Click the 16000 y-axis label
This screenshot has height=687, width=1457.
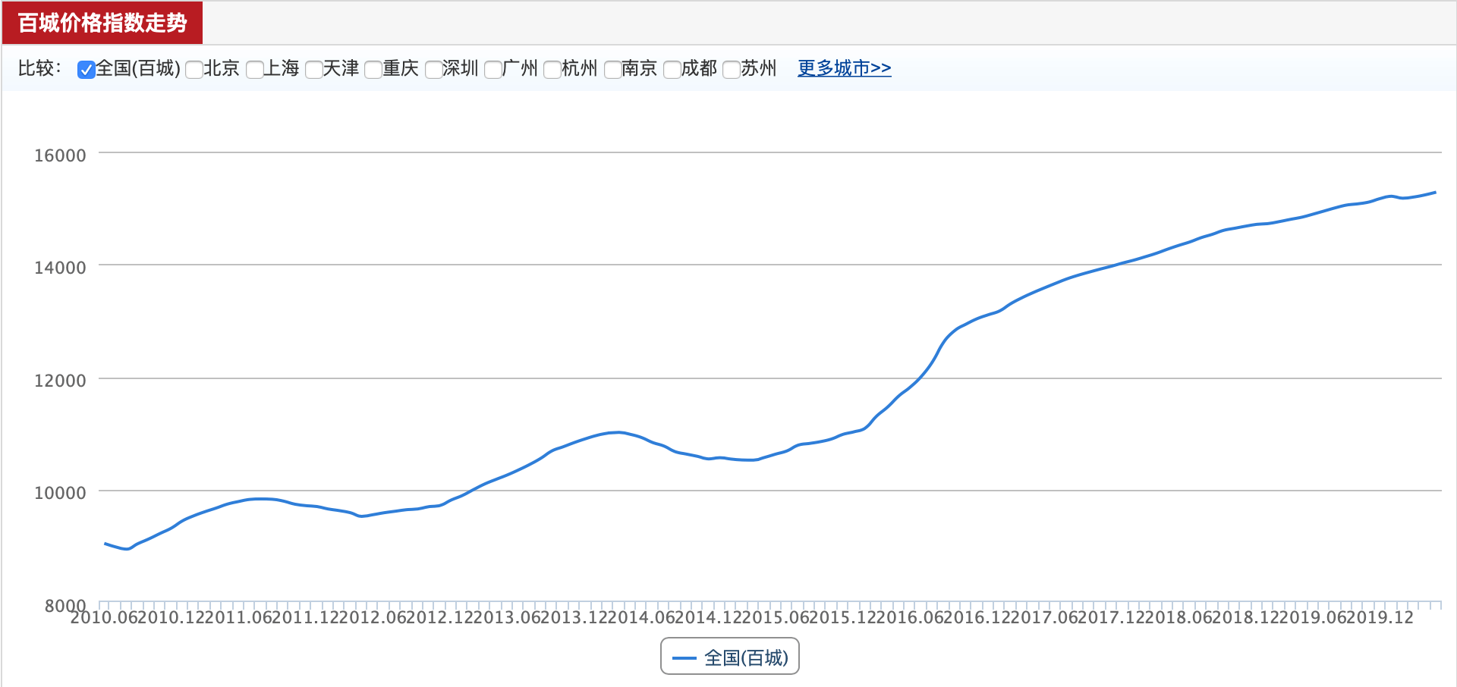click(x=60, y=155)
